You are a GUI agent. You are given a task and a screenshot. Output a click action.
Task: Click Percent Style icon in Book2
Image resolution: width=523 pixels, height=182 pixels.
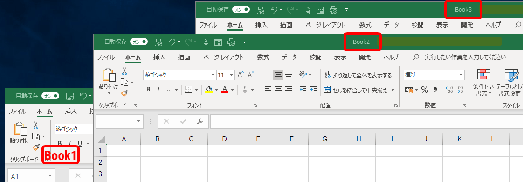click(x=424, y=90)
